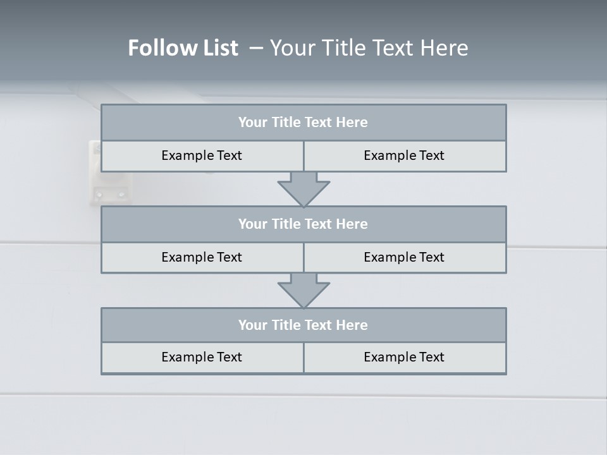This screenshot has width=607, height=455.
Task: Select "Your Title Text Here" in slide heading
Action: pos(369,48)
